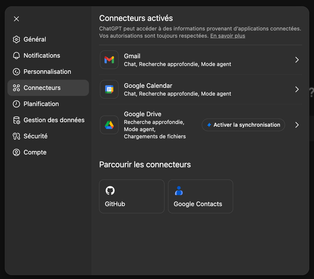This screenshot has width=314, height=279.
Task: Select the Connecteurs tab
Action: [x=48, y=88]
